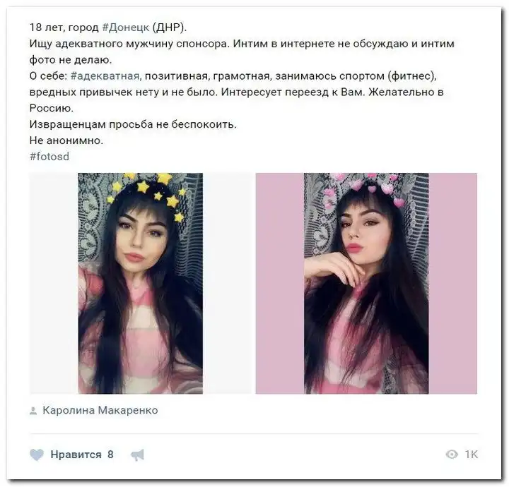Screen dimensions: 509x487
Task: Click the "О себе:" text
Action: coord(48,76)
